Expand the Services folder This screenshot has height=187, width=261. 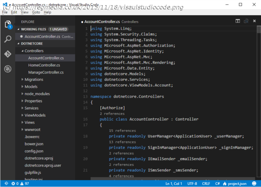22,108
